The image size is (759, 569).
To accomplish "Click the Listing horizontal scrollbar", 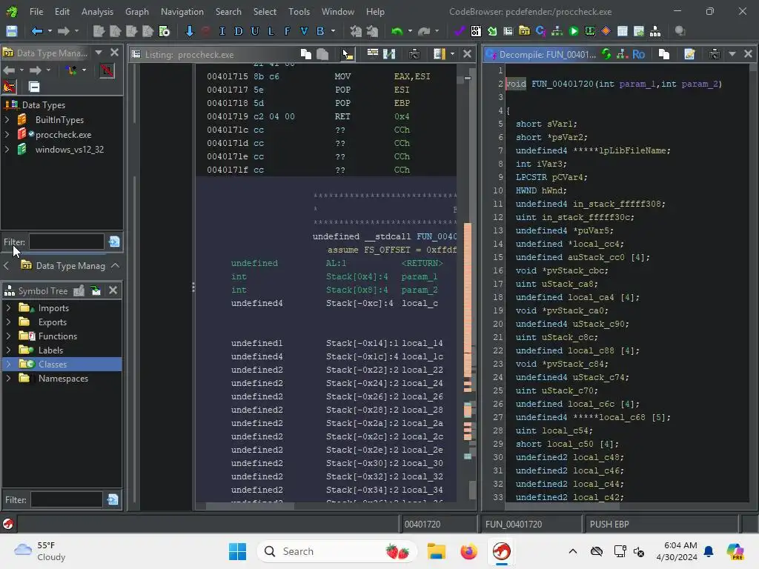I will click(250, 506).
